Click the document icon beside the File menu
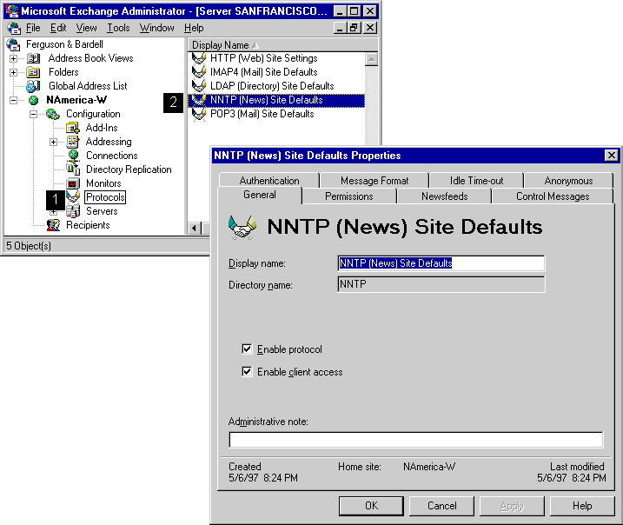 click(x=14, y=28)
